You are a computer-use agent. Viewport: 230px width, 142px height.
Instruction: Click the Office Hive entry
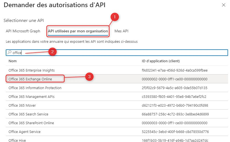pos(17,140)
